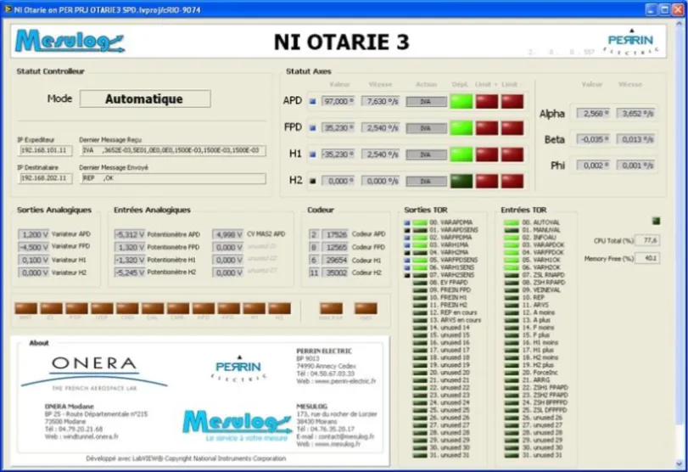This screenshot has width=688, height=472.
Task: Click the CV MAS2 APD 4,998 V field
Action: [x=227, y=234]
